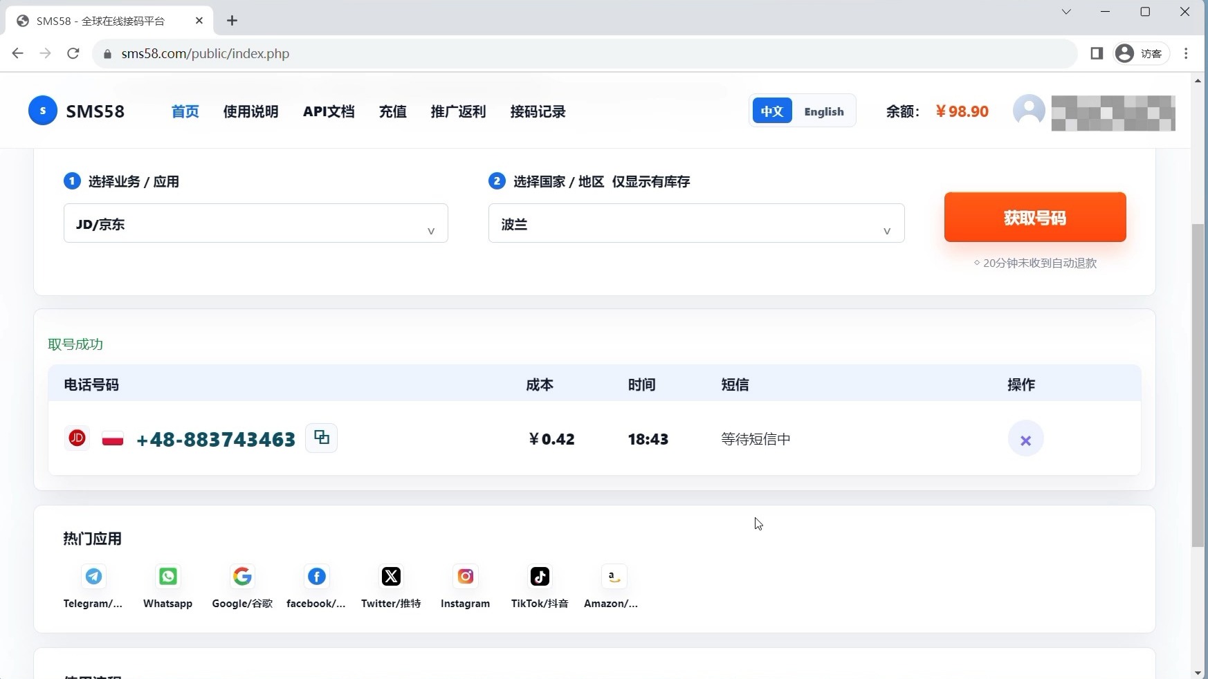
Task: Open a new browser tab
Action: [232, 21]
